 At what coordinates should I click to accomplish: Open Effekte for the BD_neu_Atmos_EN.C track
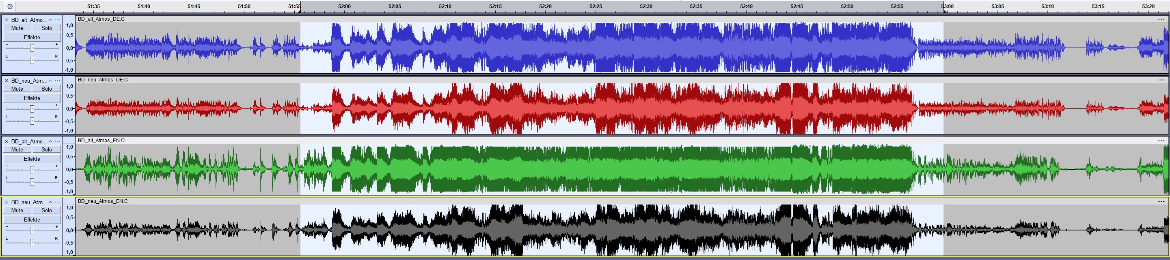[32, 220]
